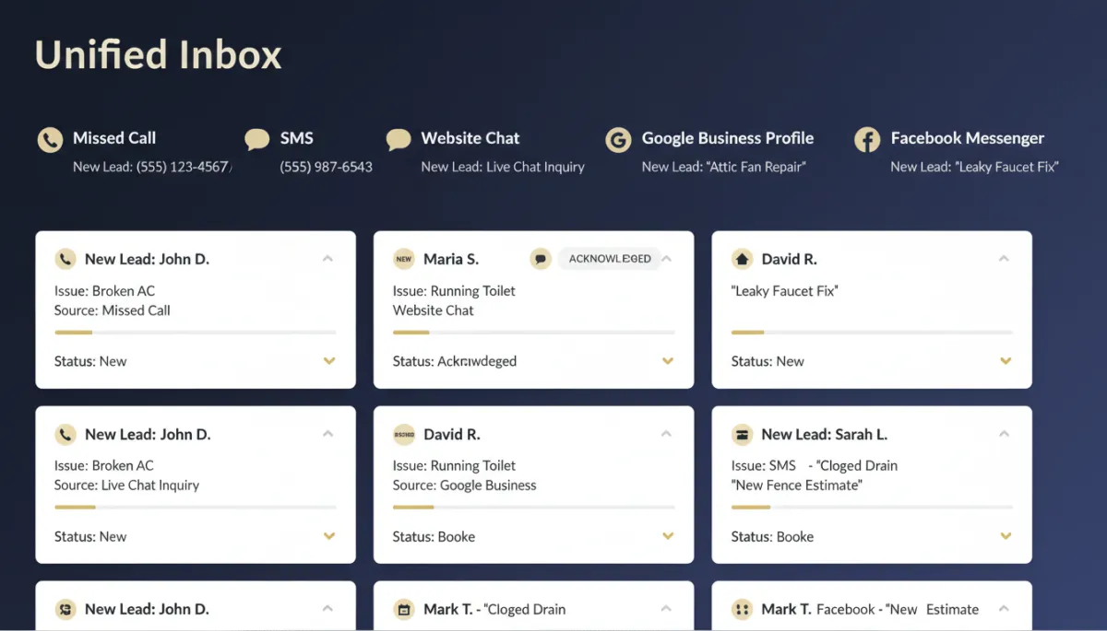
Task: Click the Maria S. name
Action: click(x=451, y=259)
